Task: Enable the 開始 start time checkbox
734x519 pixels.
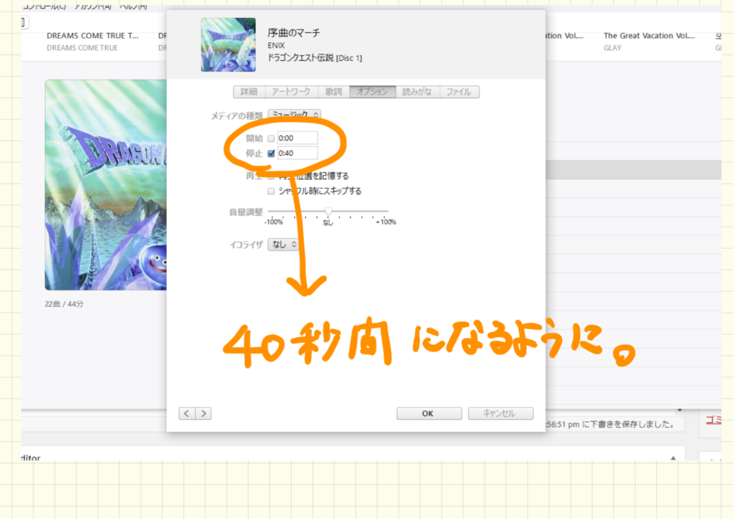Action: click(x=271, y=138)
